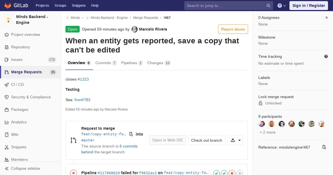
Task: Open Wiki in sidebar
Action: [15, 134]
